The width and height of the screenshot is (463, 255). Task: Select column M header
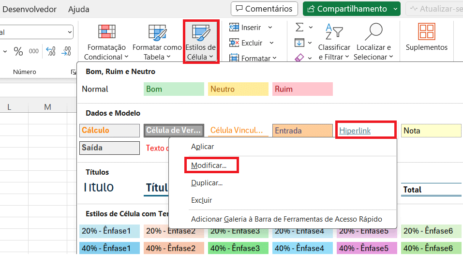(47, 107)
